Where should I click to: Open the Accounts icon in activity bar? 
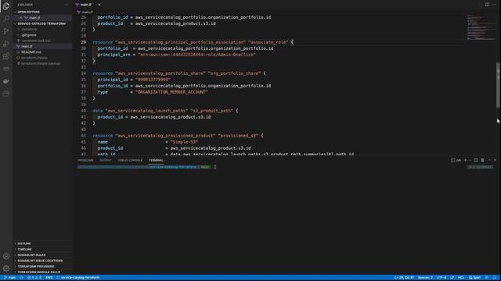point(6,256)
